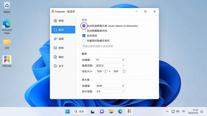The width and height of the screenshot is (207, 116).
Task: Open the network tray icon
Action: point(173,111)
